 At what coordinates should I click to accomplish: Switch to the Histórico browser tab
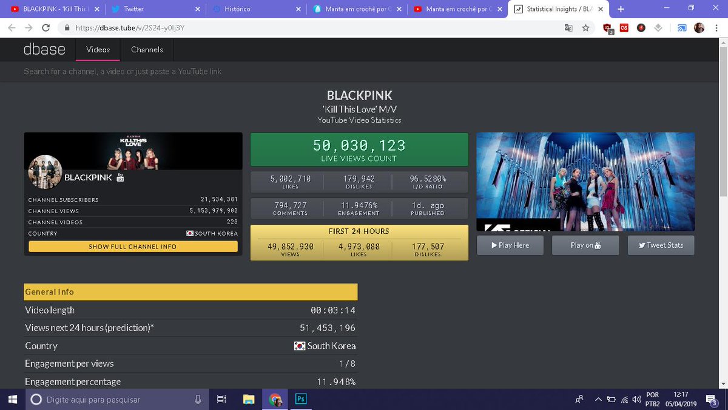[x=256, y=9]
